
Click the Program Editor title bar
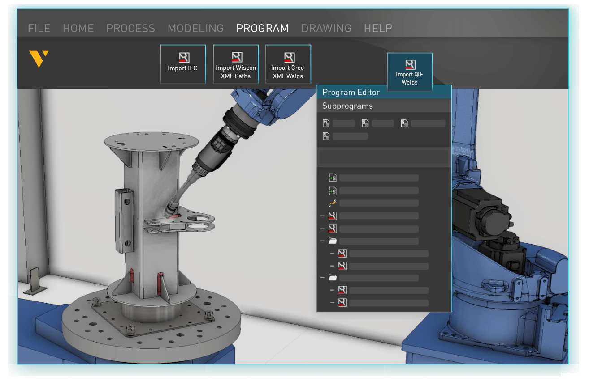click(x=351, y=92)
